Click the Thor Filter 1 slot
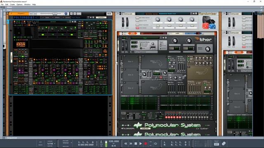 (x=154, y=62)
